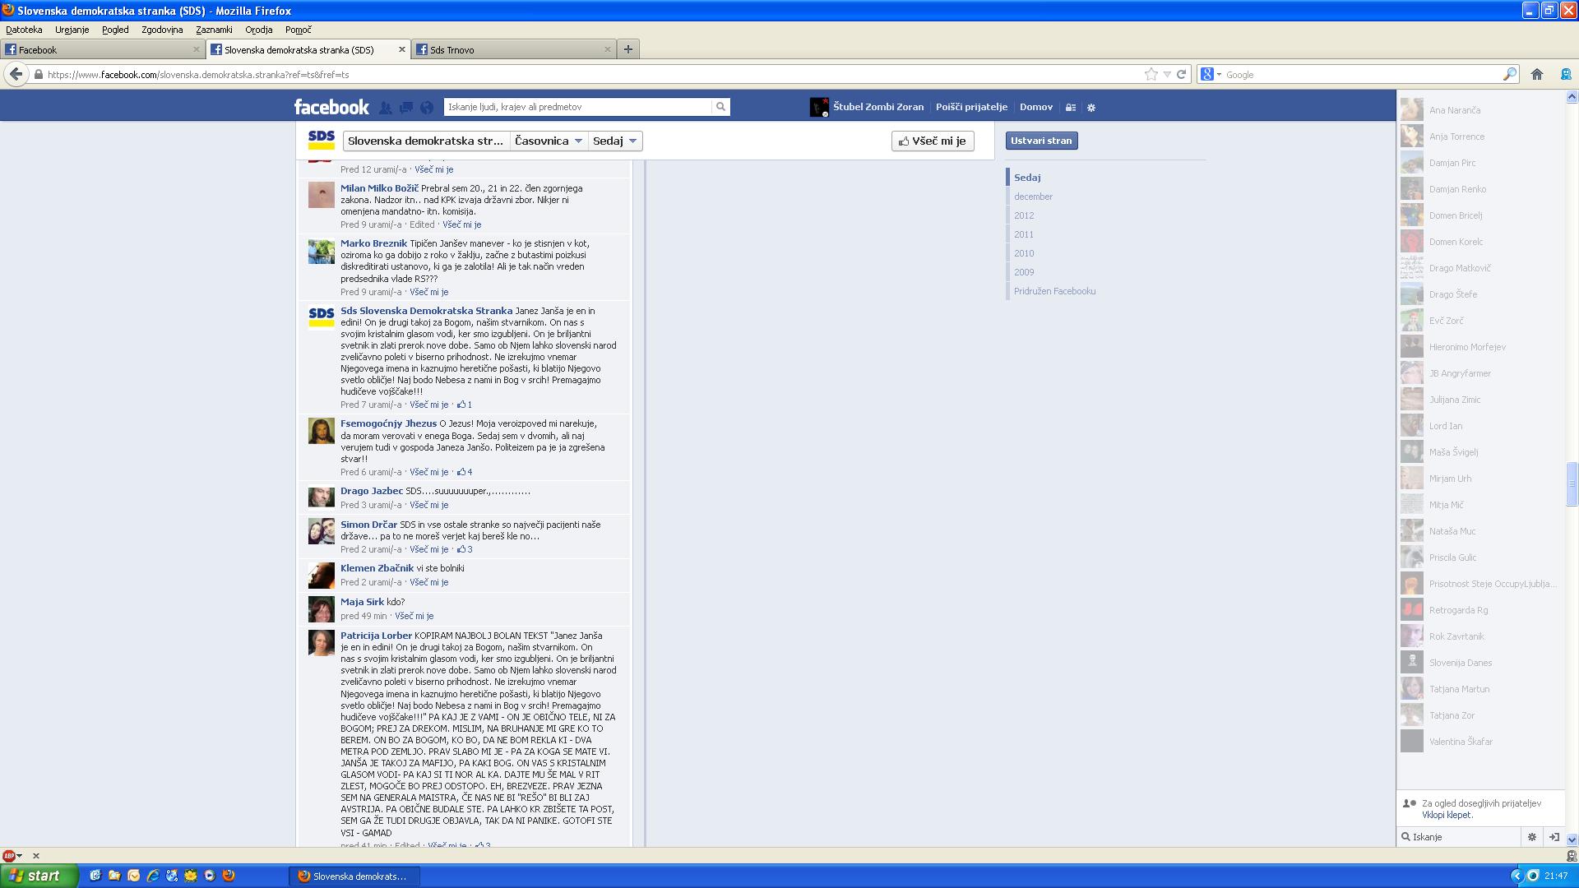Open the Sedaj timeline dropdown

615,141
